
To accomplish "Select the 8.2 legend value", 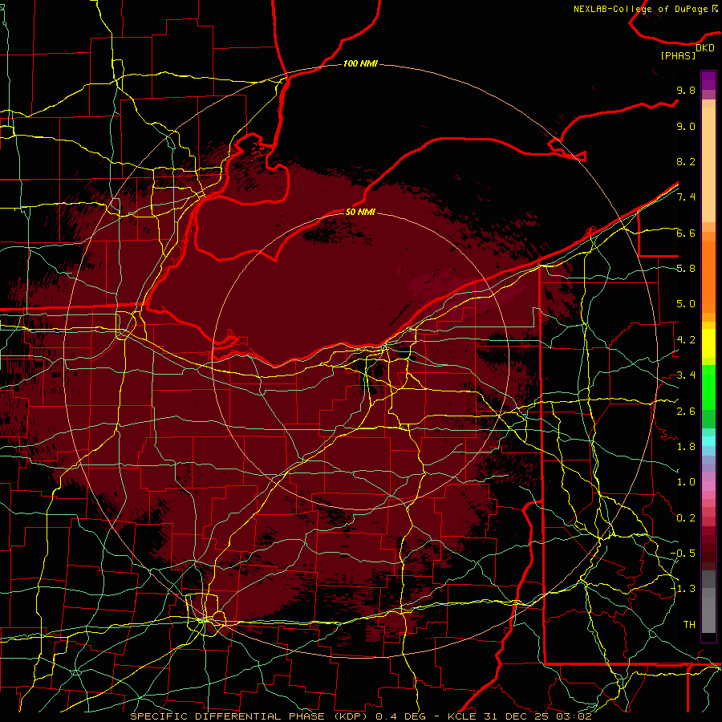I will point(686,161).
